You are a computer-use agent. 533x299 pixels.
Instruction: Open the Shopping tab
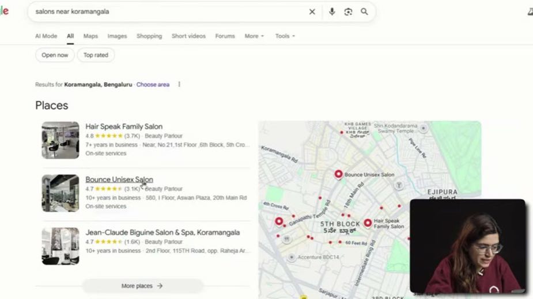[149, 36]
